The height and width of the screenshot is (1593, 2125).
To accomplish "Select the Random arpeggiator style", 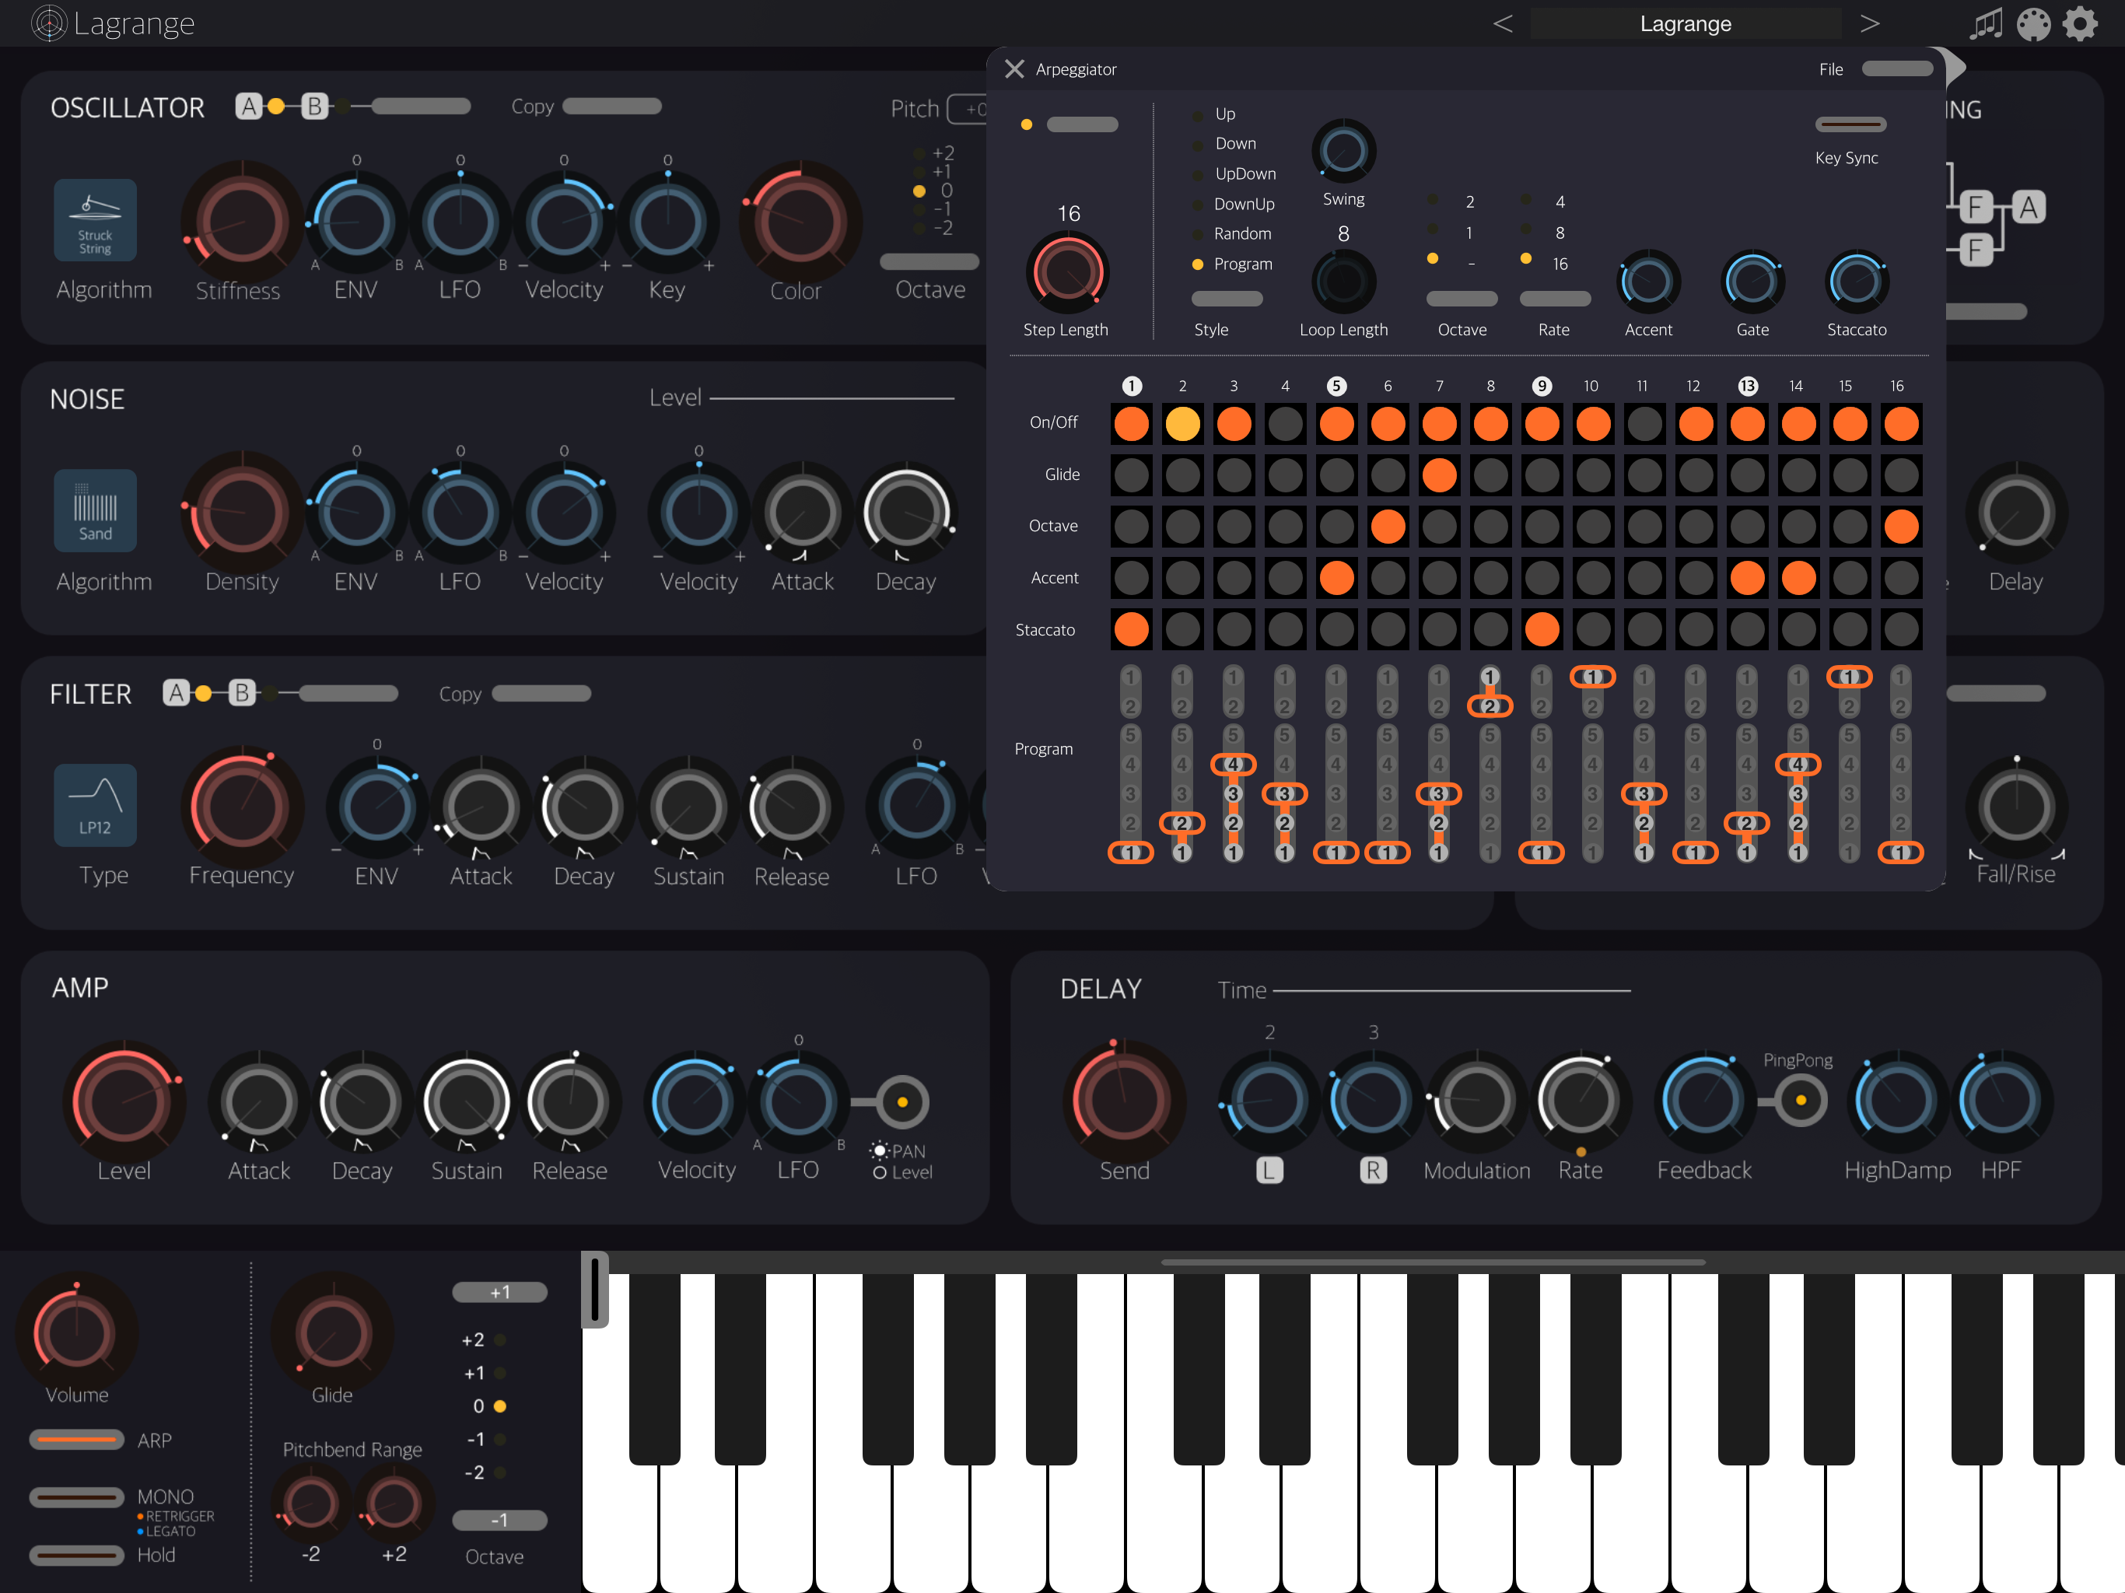I will (x=1241, y=233).
